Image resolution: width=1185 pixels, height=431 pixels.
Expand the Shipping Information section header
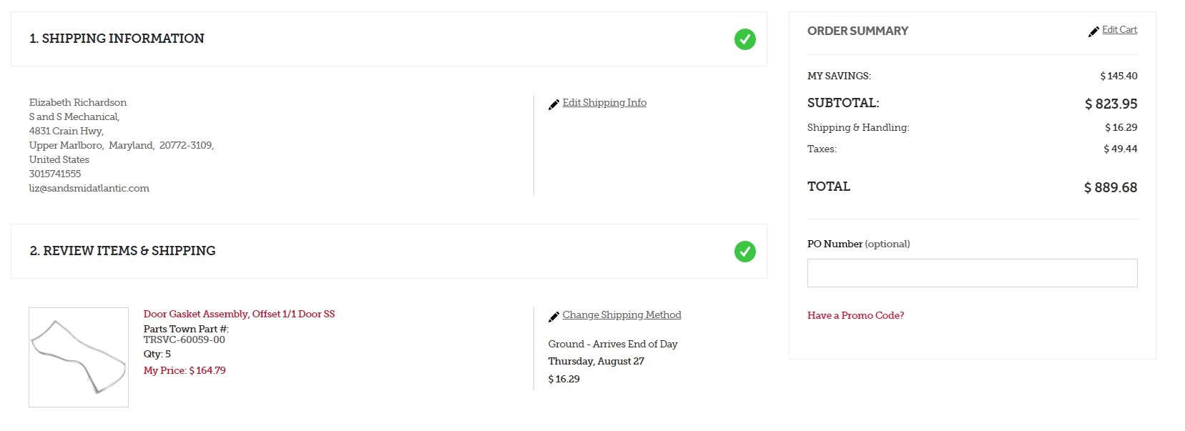pos(117,39)
